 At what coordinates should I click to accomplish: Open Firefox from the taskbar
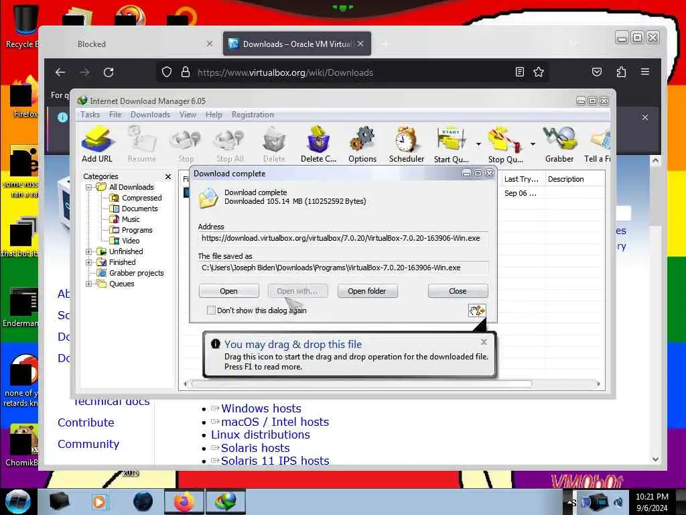pyautogui.click(x=184, y=502)
